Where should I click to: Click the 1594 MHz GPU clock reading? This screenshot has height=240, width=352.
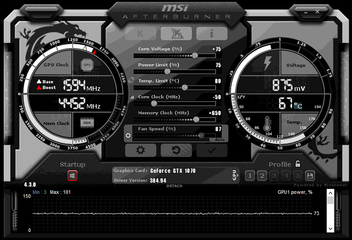pos(81,85)
